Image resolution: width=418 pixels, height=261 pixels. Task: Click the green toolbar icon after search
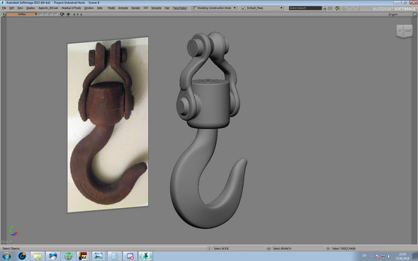click(x=337, y=8)
